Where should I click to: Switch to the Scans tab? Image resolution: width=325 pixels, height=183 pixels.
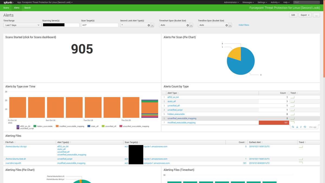point(6,8)
